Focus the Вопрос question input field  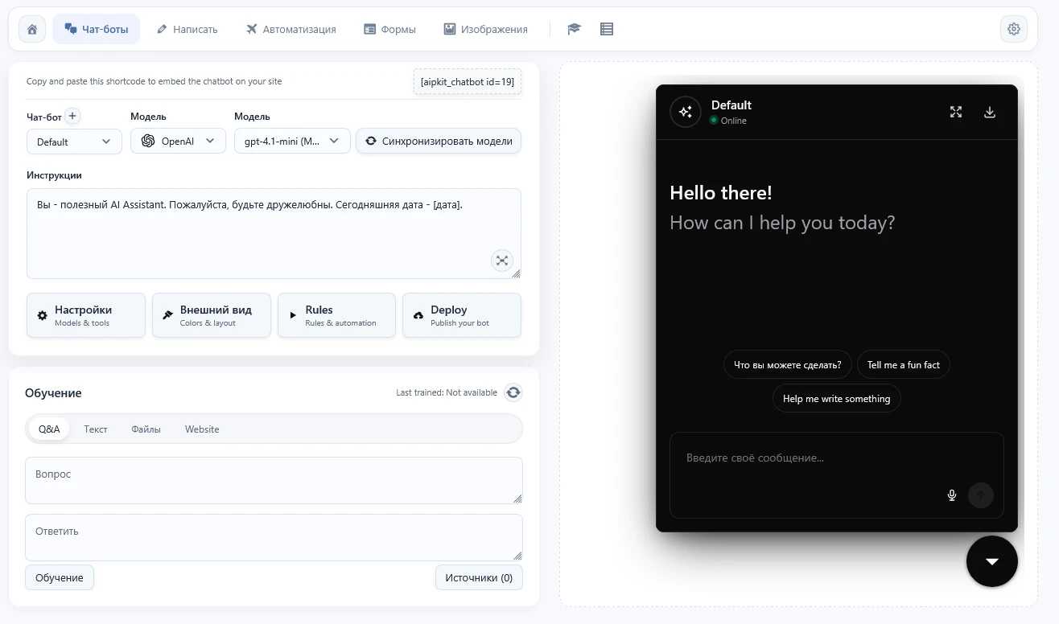point(274,481)
